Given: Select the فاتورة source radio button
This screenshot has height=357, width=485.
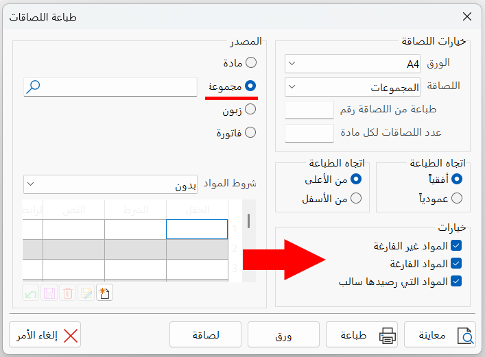Looking at the screenshot, I should click(x=250, y=133).
